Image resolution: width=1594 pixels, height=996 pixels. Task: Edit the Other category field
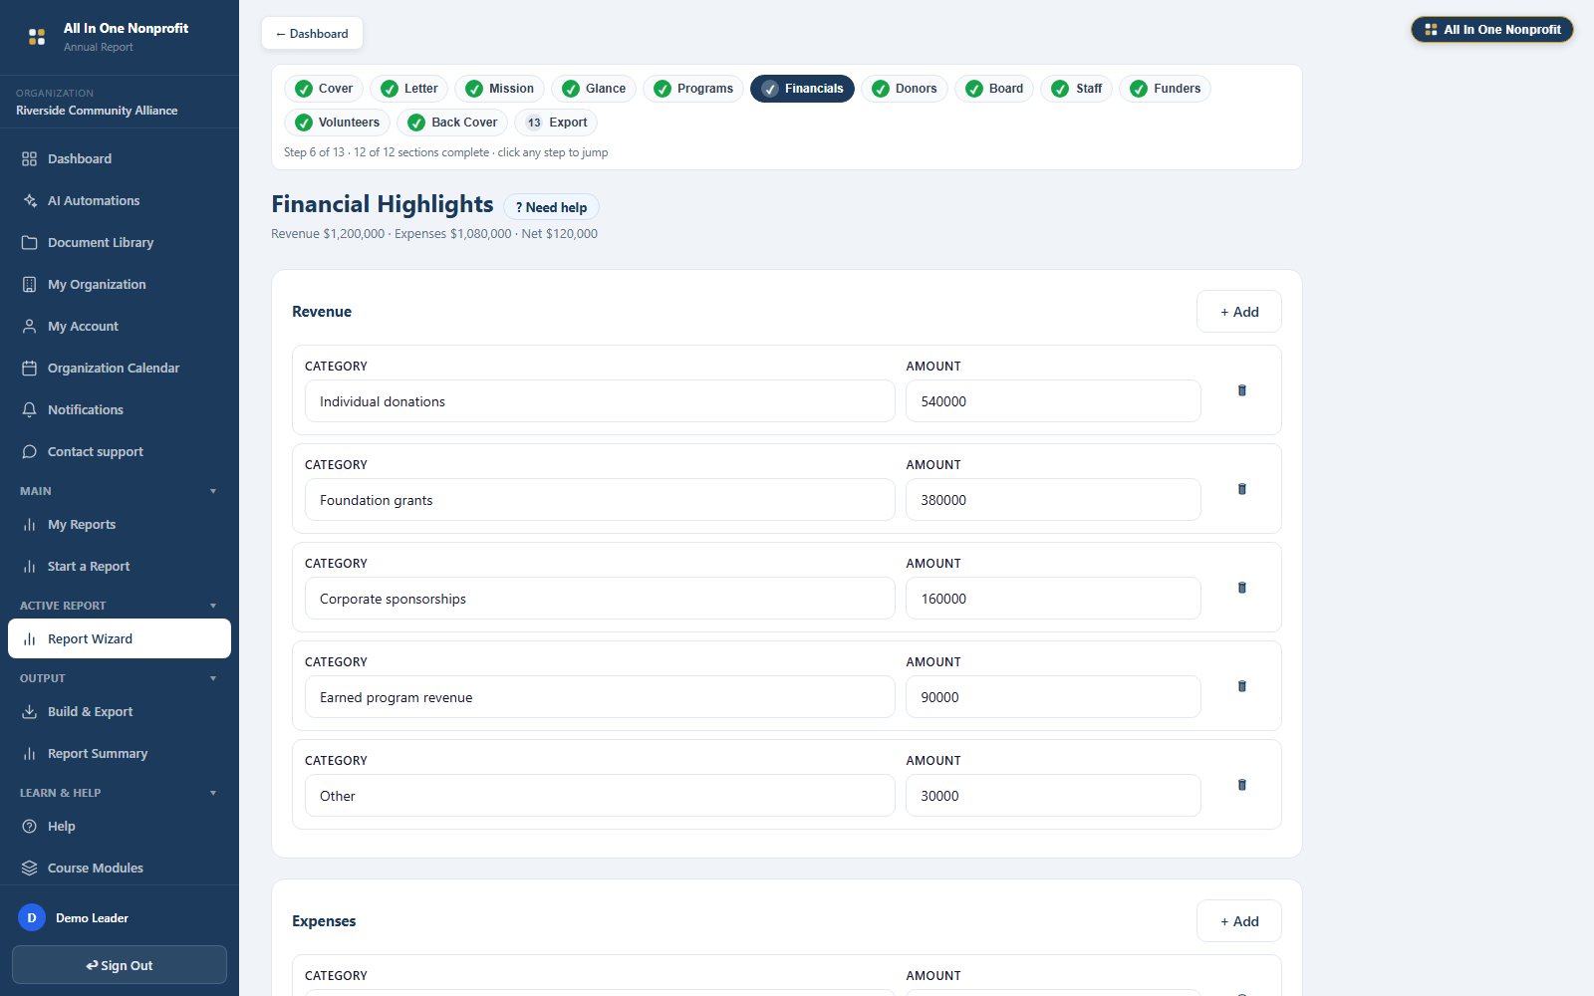click(x=600, y=796)
